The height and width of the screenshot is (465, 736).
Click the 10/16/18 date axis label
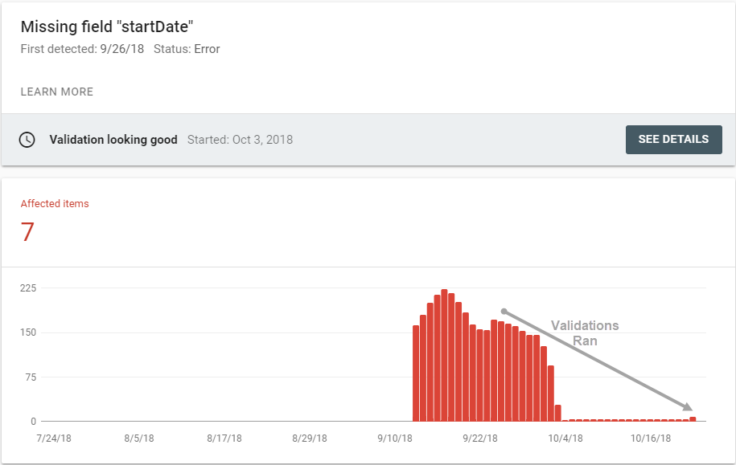pos(651,438)
